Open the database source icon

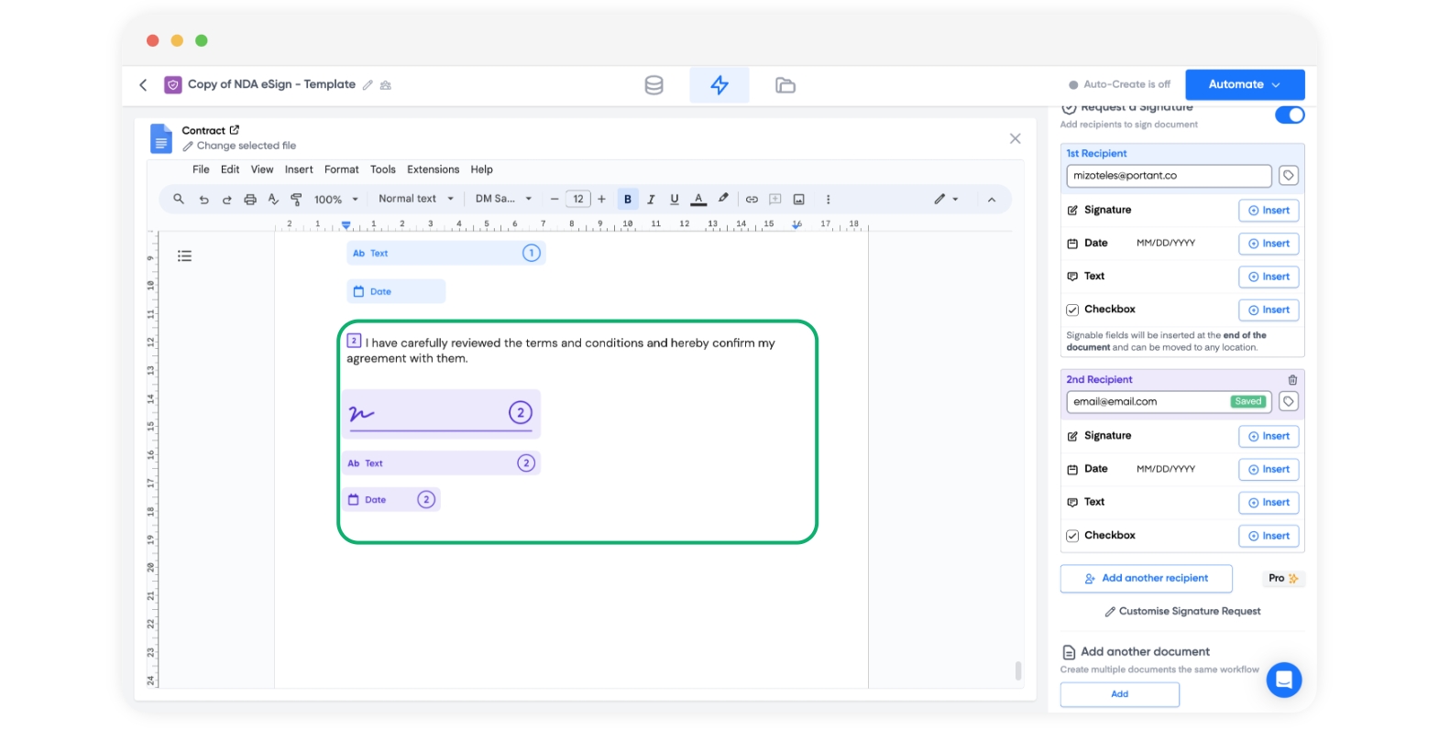654,85
